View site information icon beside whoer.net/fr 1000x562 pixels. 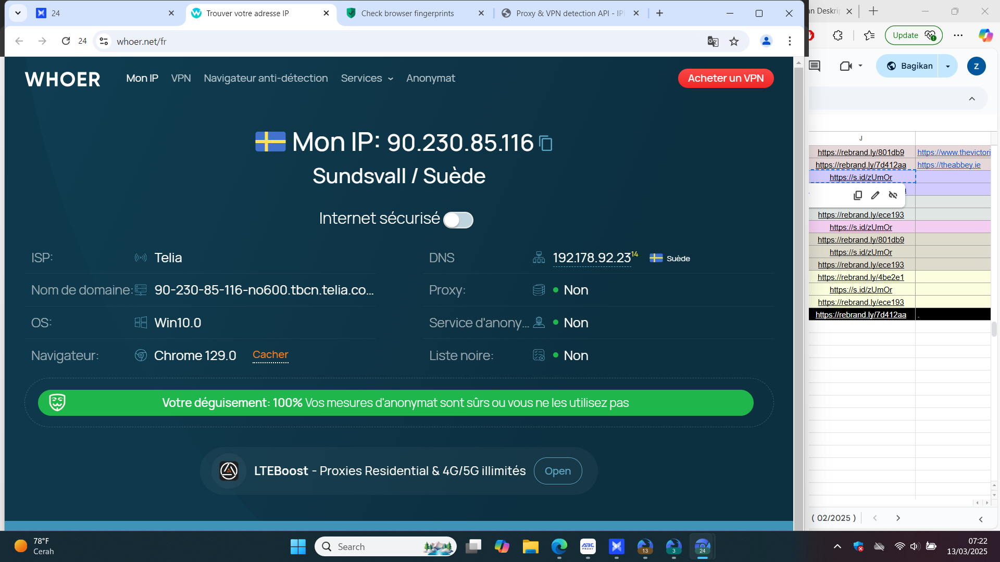(x=104, y=41)
